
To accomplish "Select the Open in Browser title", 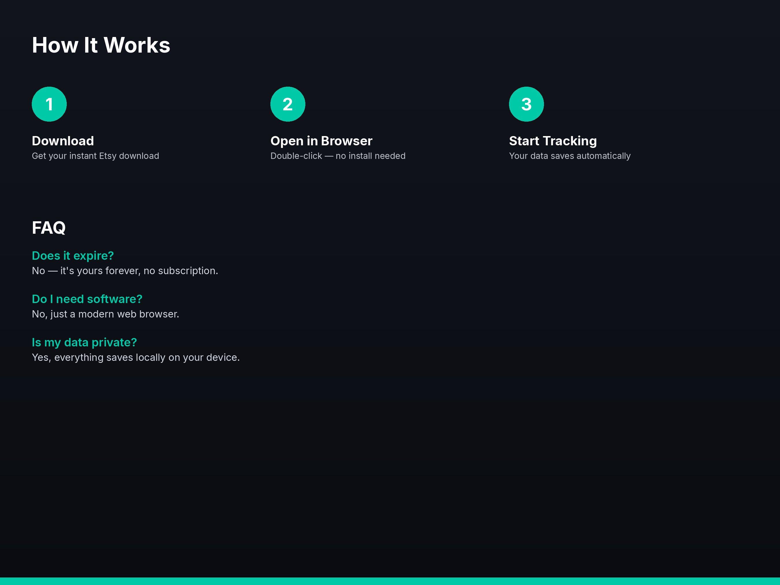I will pos(321,141).
